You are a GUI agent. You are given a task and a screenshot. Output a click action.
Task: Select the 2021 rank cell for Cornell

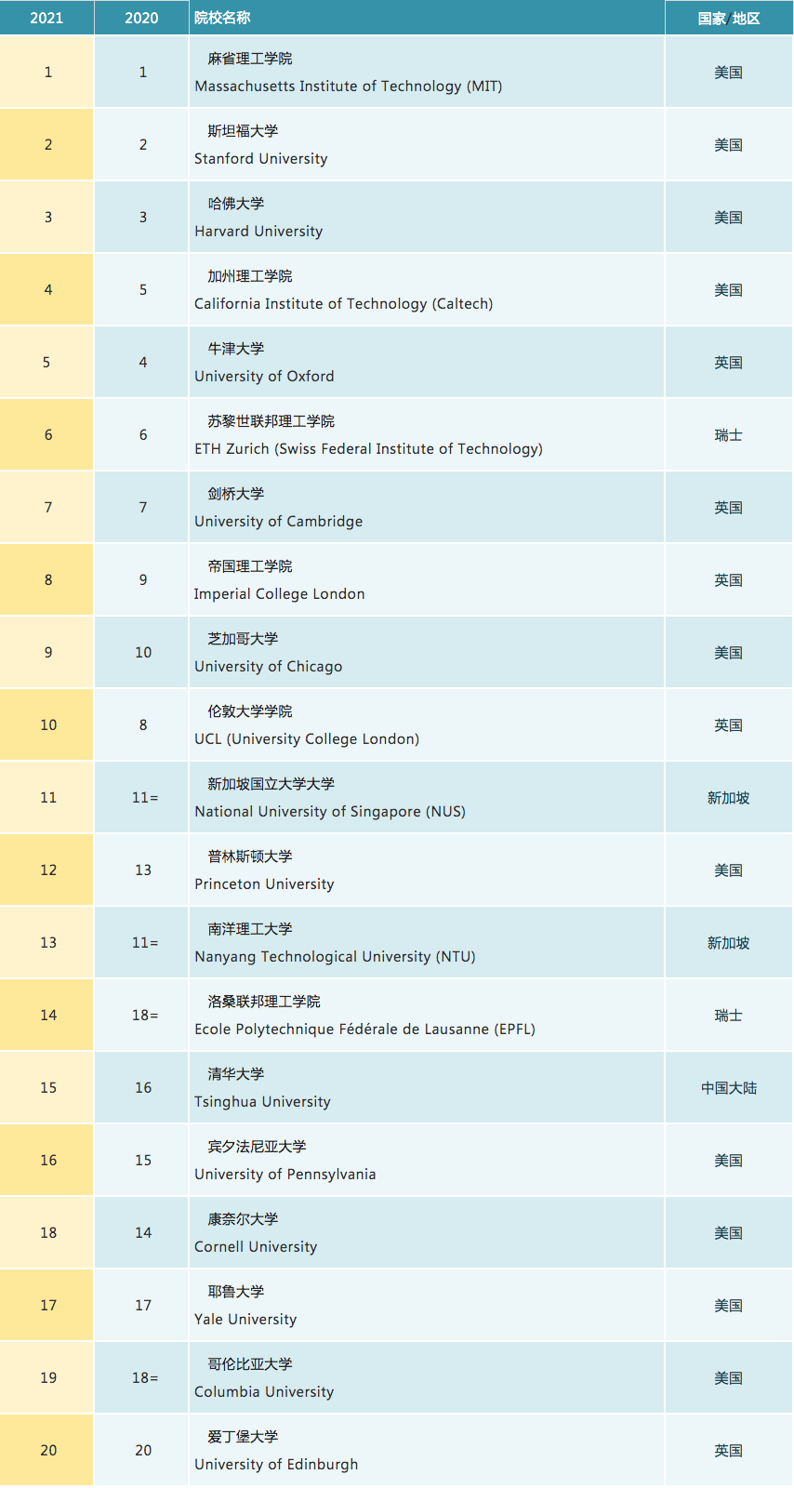(48, 1233)
